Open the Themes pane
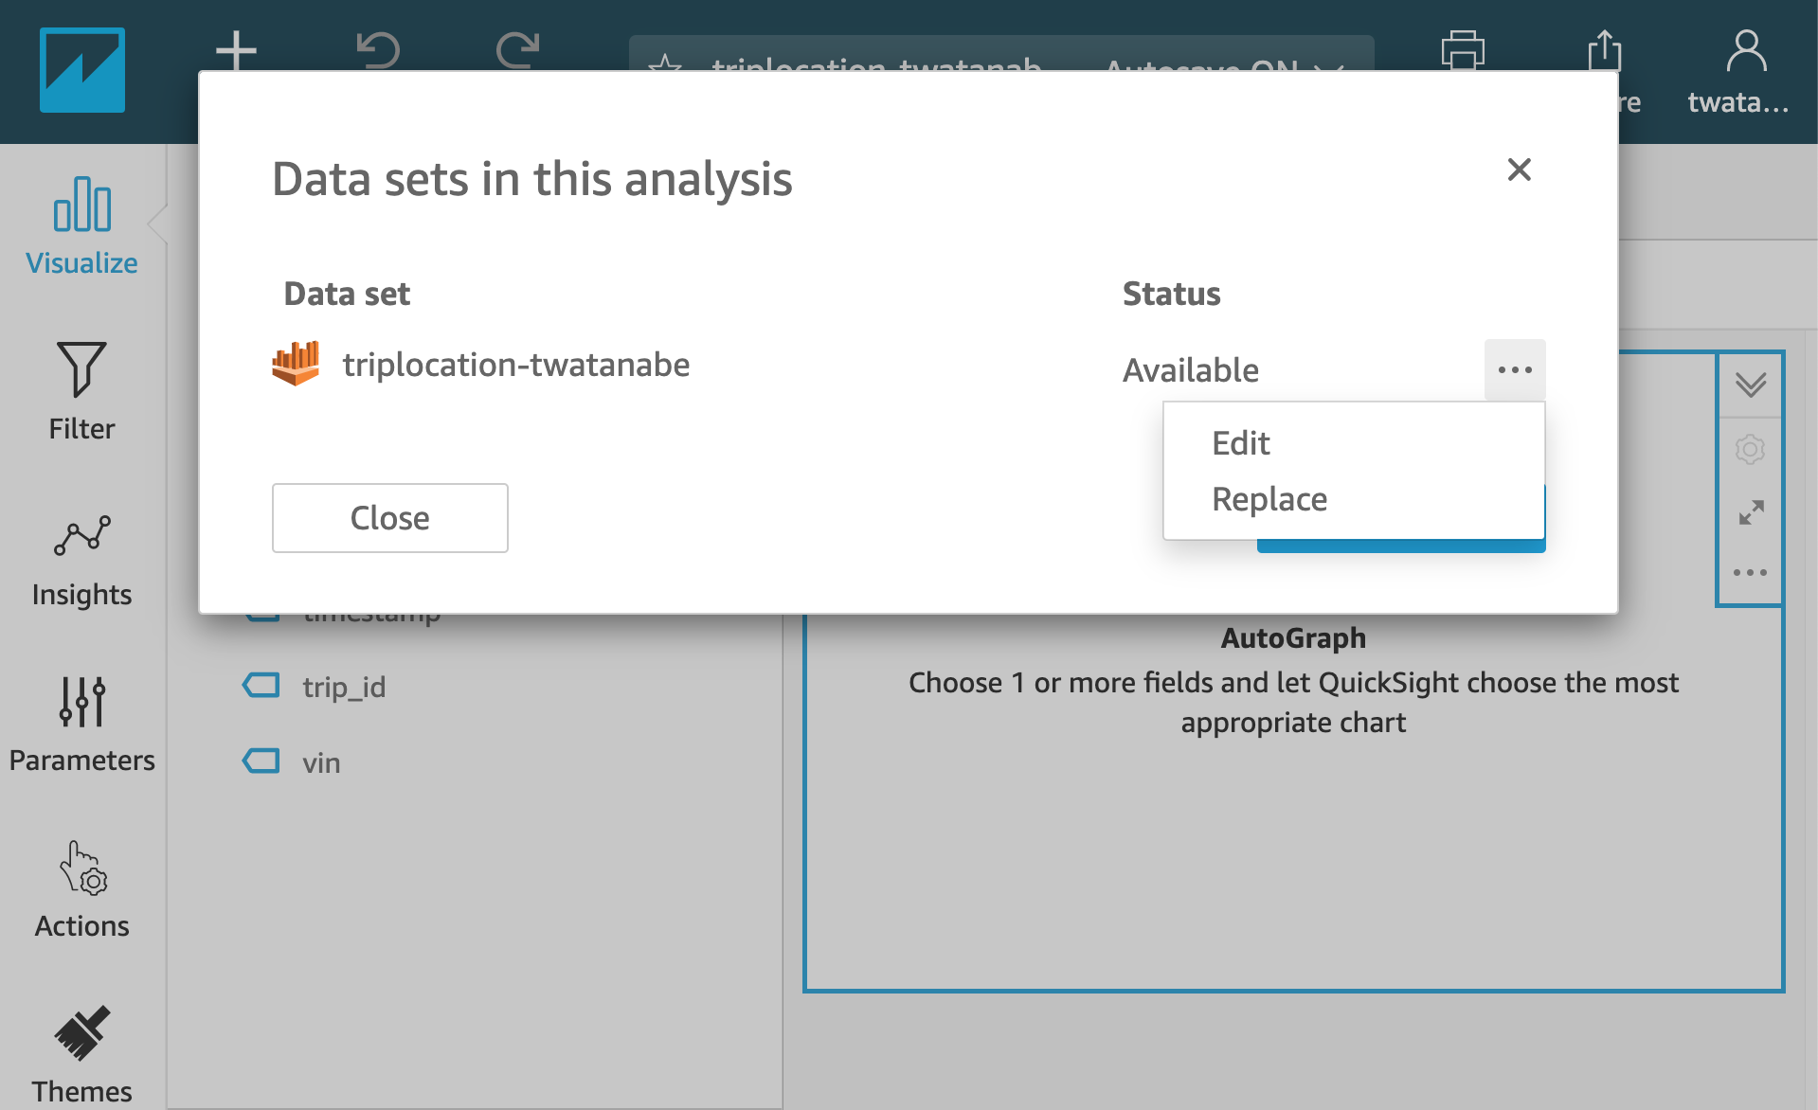The width and height of the screenshot is (1818, 1110). coord(82,1055)
